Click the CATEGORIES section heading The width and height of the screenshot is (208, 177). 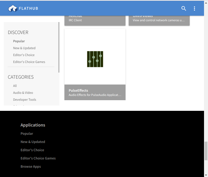[21, 77]
